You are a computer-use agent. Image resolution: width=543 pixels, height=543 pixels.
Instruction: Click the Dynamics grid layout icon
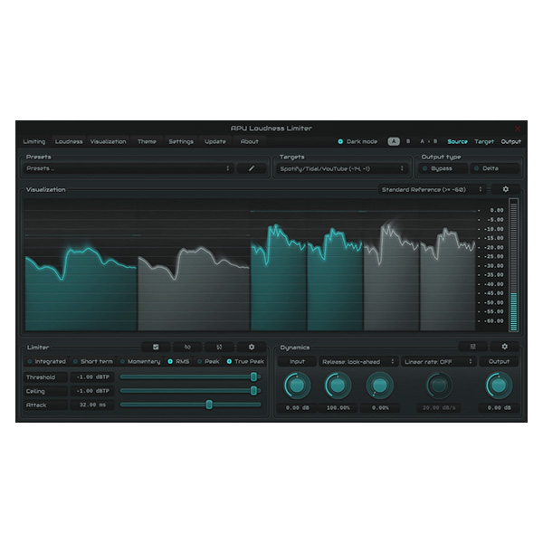pos(473,347)
